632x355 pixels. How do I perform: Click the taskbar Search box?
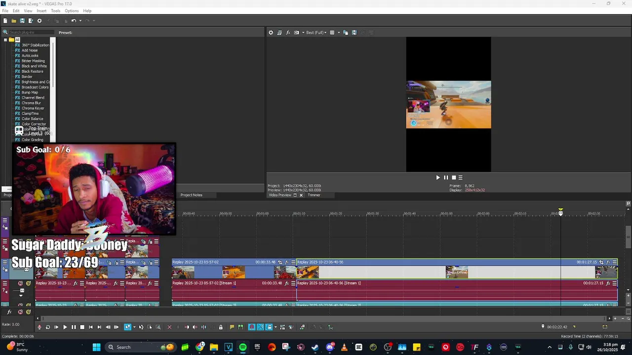point(140,347)
